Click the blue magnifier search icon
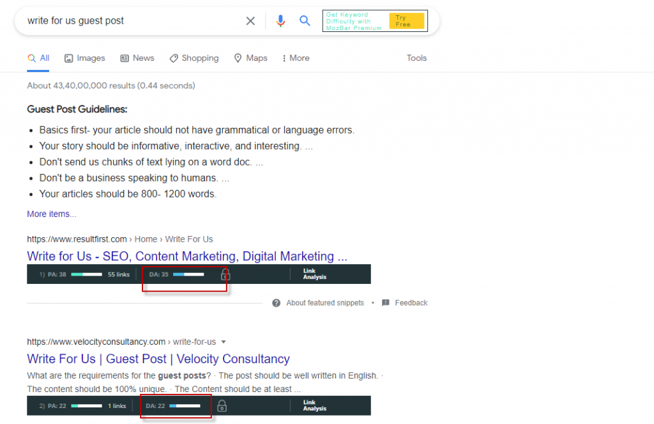The width and height of the screenshot is (654, 424). tap(305, 21)
